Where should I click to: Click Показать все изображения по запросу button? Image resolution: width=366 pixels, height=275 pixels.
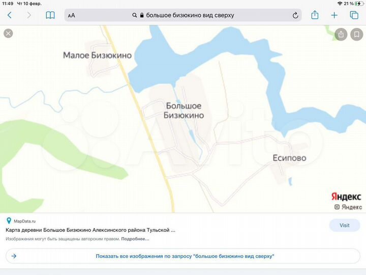[x=183, y=256]
